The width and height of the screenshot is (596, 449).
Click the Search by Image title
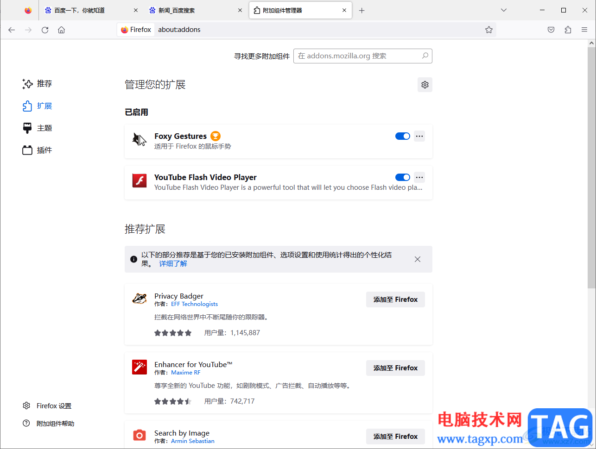182,433
